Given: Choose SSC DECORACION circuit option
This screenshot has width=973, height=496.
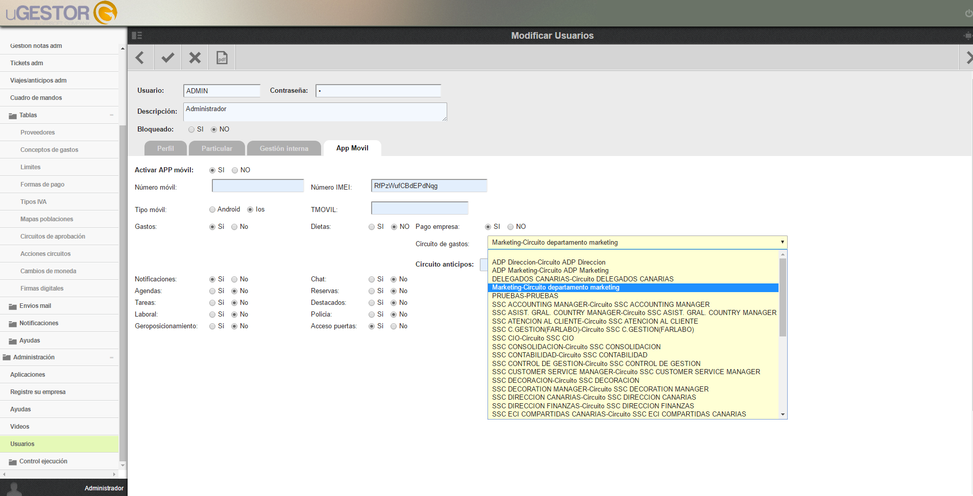Looking at the screenshot, I should tap(633, 380).
